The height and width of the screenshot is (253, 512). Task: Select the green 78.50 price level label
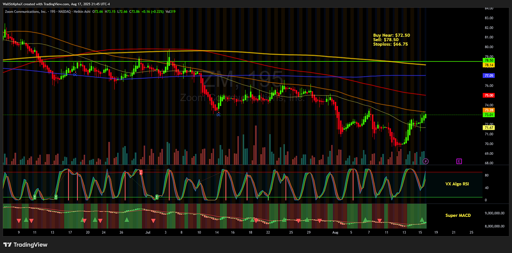[x=488, y=60]
